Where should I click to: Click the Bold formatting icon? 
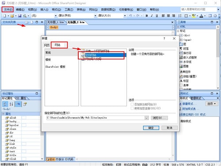tap(147, 15)
